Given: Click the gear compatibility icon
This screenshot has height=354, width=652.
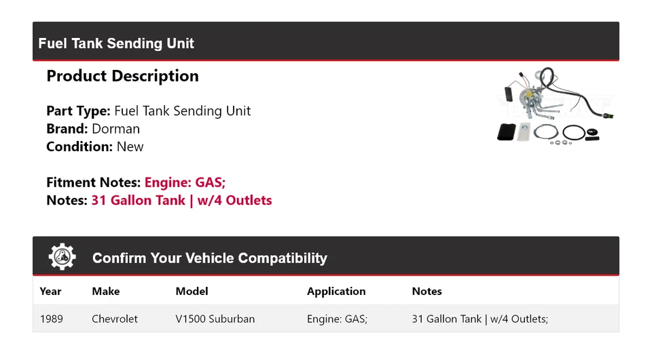Looking at the screenshot, I should pos(62,257).
